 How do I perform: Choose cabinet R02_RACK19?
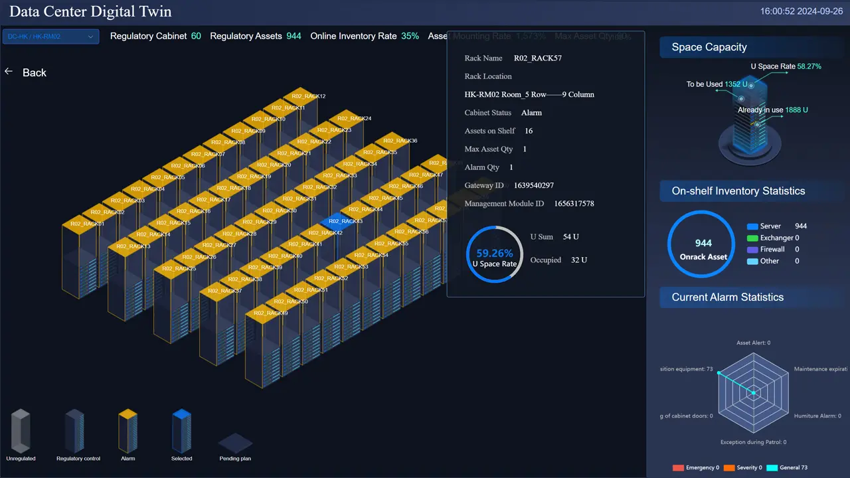pos(254,177)
